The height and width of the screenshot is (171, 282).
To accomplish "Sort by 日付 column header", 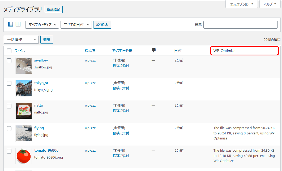I will pos(178,51).
